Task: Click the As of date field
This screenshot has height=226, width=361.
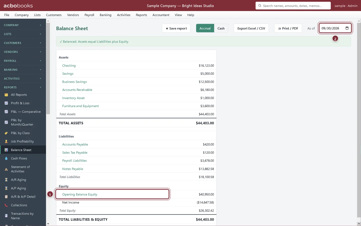Action: (x=335, y=28)
